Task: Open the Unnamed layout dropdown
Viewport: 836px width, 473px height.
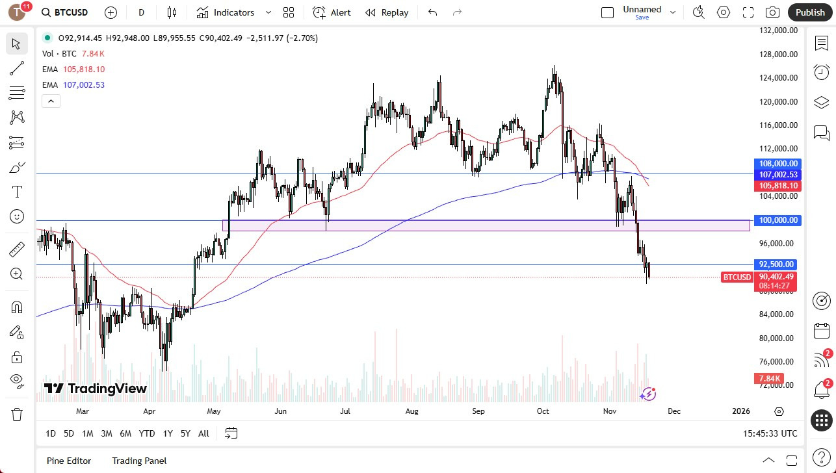Action: pyautogui.click(x=673, y=10)
